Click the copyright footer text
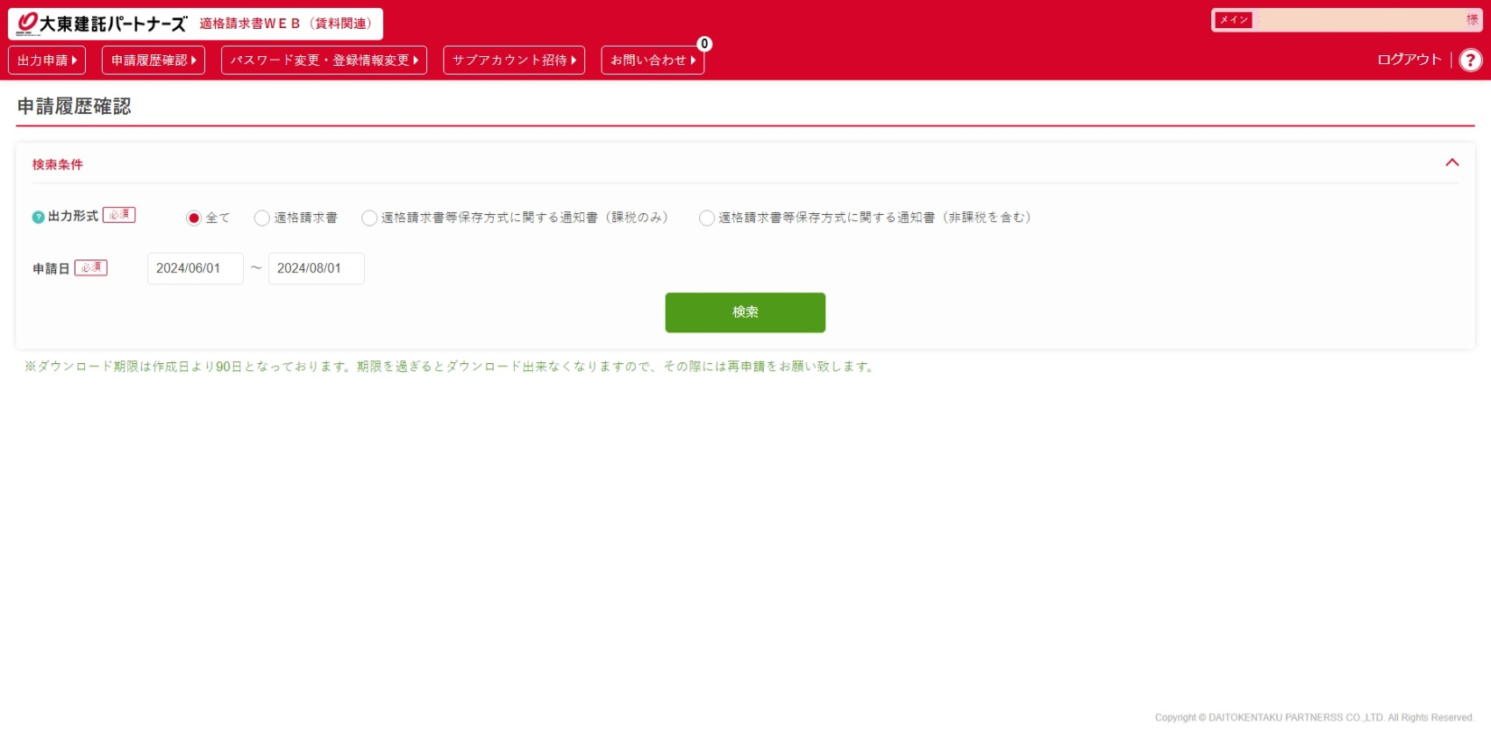Viewport: 1491px width, 741px height. click(1315, 717)
